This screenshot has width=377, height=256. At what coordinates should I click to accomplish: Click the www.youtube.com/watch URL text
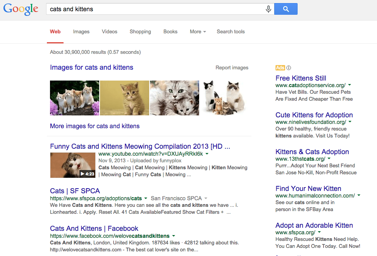click(x=151, y=154)
